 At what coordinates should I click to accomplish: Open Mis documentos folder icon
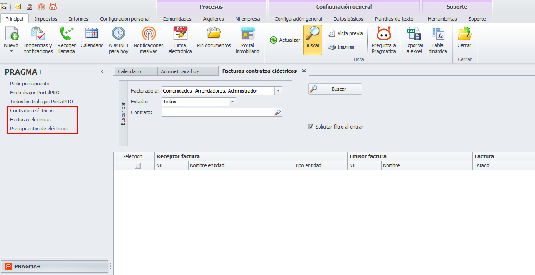pos(214,33)
